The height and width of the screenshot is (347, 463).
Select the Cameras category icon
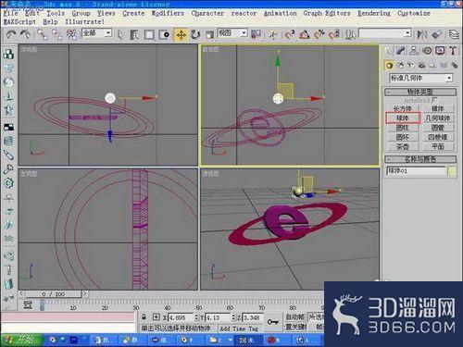(421, 66)
